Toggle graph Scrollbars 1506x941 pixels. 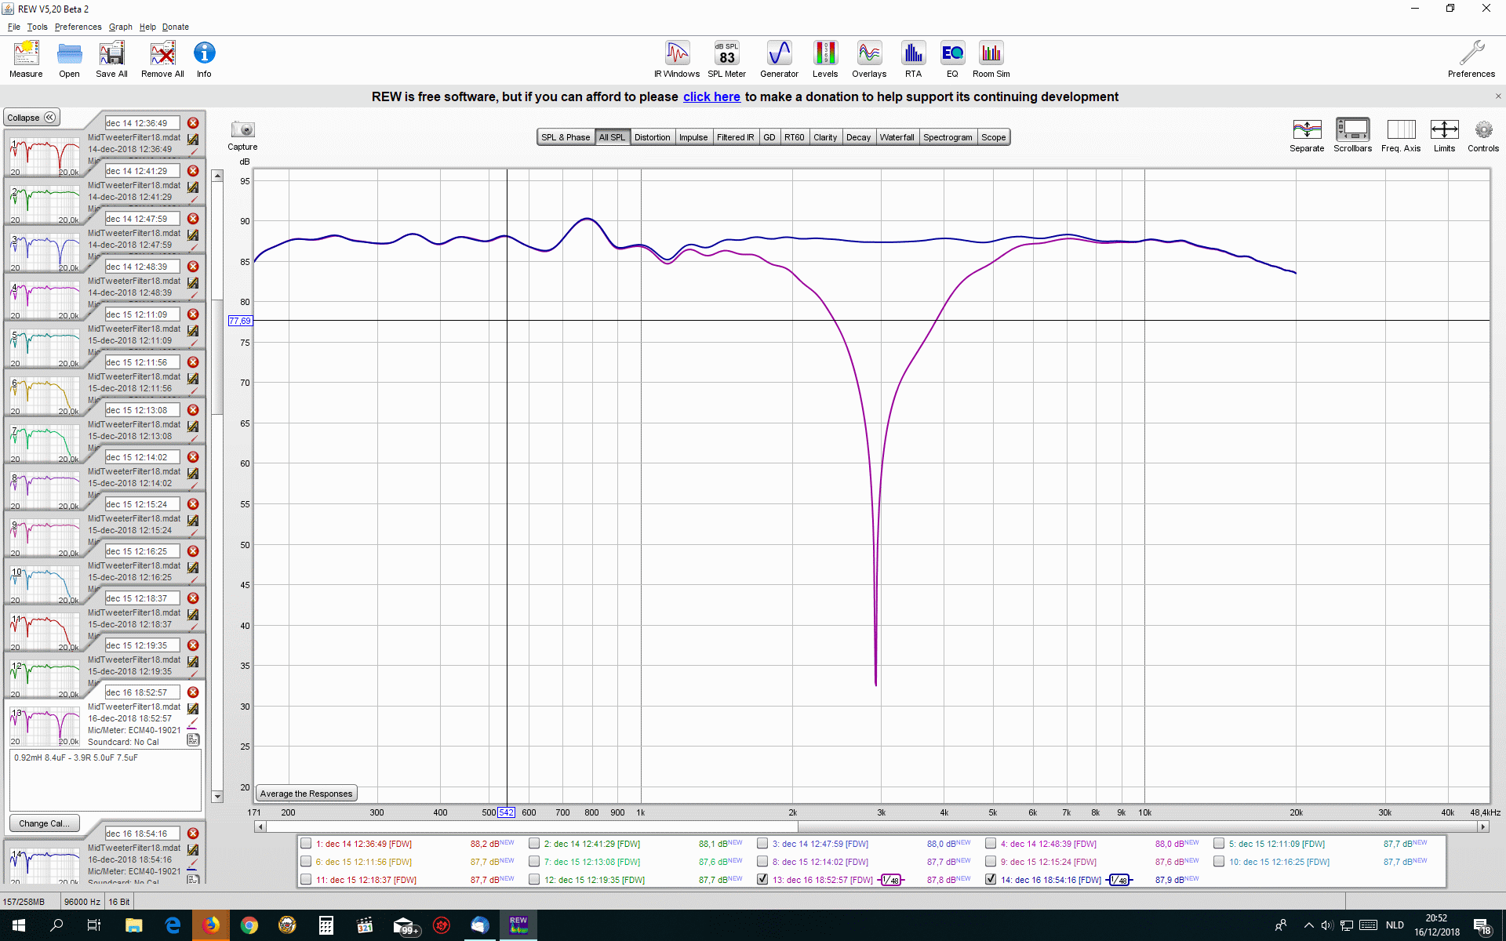coord(1353,135)
